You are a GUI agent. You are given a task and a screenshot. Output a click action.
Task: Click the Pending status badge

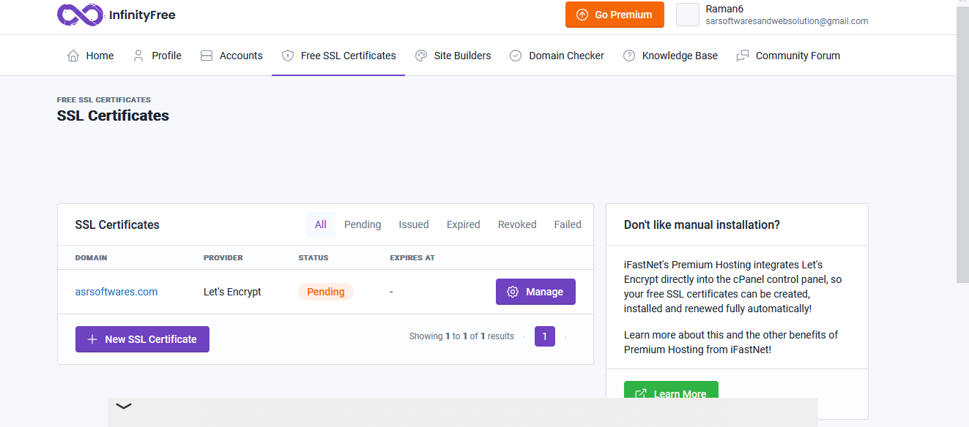326,292
